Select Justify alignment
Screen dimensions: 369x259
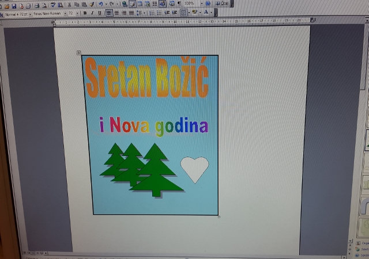tap(131, 13)
